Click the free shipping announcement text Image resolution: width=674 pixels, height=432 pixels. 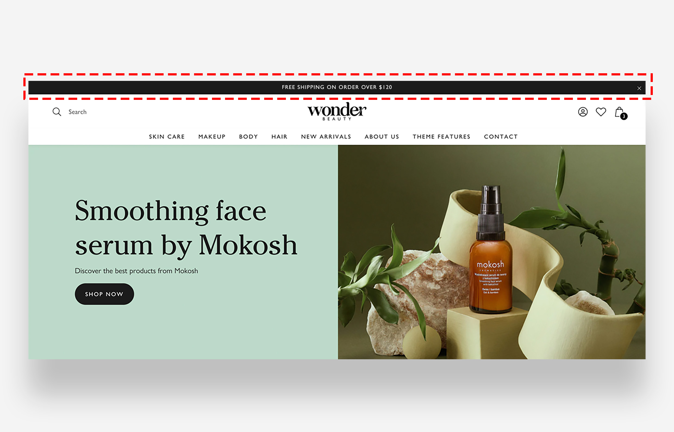(x=337, y=87)
